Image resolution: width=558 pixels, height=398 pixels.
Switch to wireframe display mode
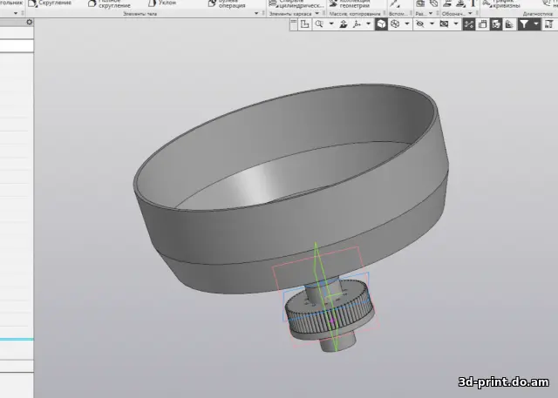pos(395,24)
